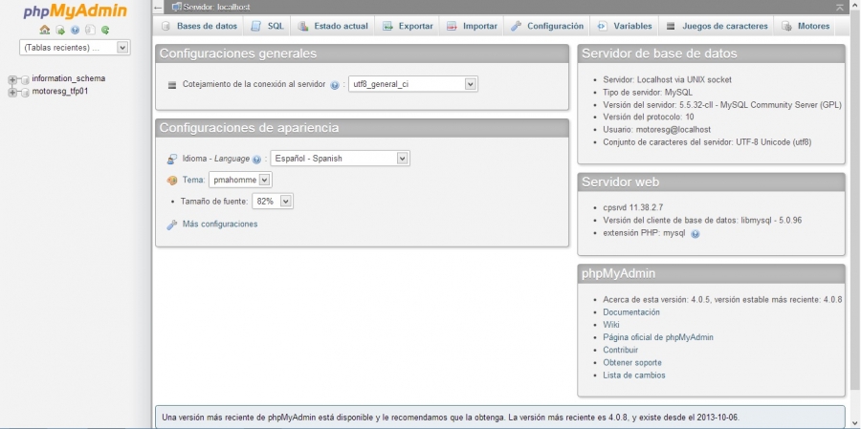The image size is (861, 429).
Task: Click the log out icon with green arrow
Action: 60,31
